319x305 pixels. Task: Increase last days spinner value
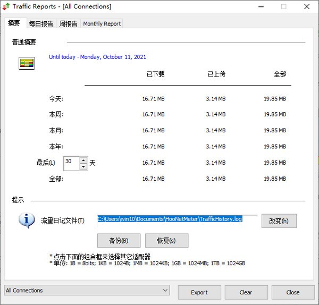[83, 159]
